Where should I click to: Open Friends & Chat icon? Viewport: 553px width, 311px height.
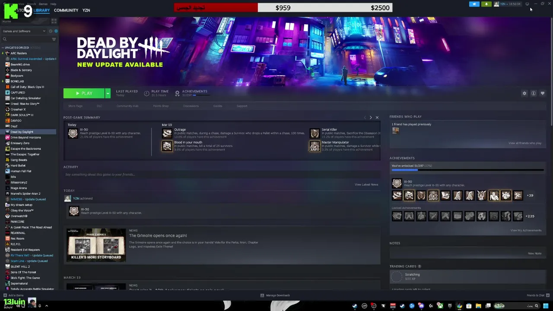coord(547,295)
